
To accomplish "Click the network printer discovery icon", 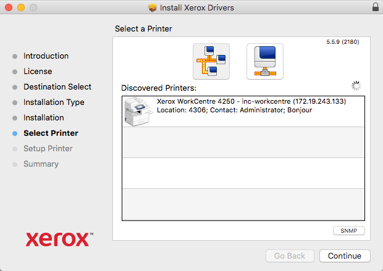I will [x=211, y=61].
